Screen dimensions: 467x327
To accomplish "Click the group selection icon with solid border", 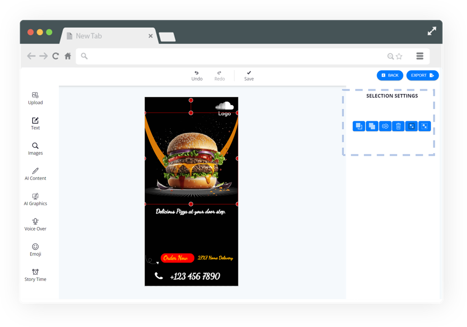I will pos(412,126).
